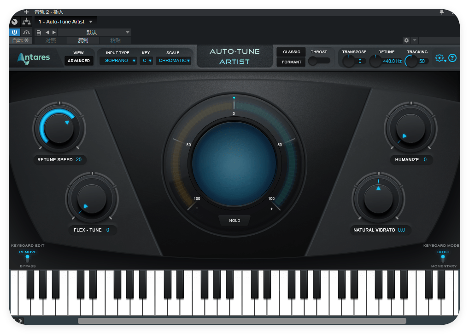This screenshot has height=334, width=469.
Task: Click the Humanize knob
Action: click(x=410, y=129)
